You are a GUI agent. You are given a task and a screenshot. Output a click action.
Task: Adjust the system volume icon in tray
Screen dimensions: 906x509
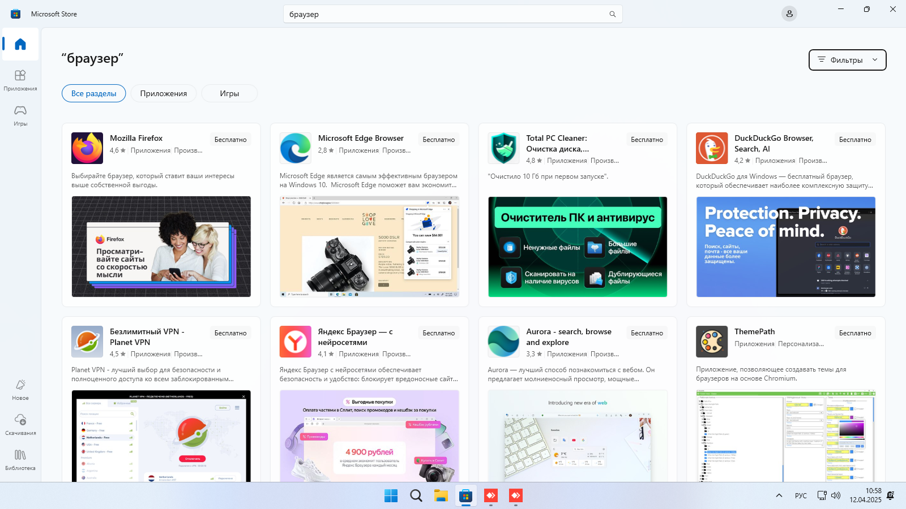click(x=835, y=495)
